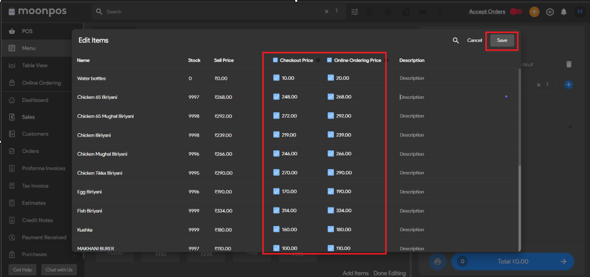Click the printer icon near Total
Viewport: 590px width, 277px height.
tap(437, 262)
